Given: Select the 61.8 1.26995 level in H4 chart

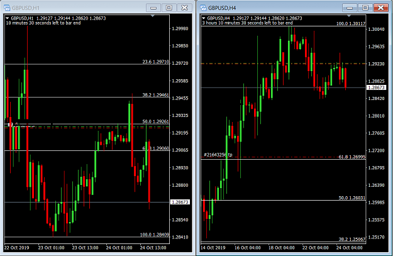Looking at the screenshot, I should [352, 157].
